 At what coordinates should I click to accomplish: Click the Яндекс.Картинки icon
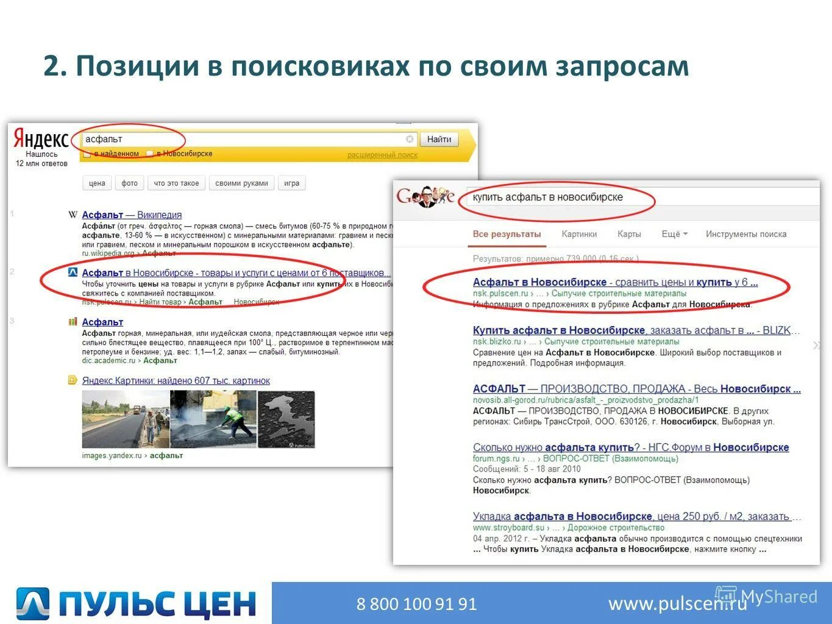tap(73, 381)
